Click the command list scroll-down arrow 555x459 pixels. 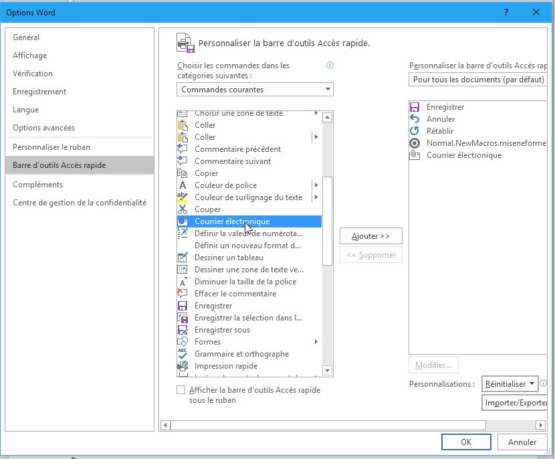tap(328, 371)
